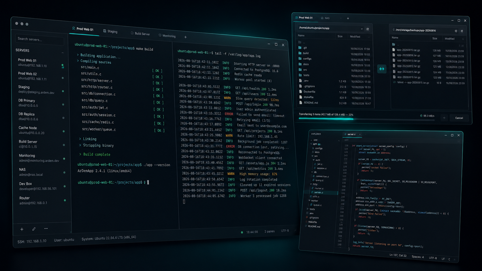Collapse the http folder in the Explorer tree
Viewport: 482px width, 271px height.
tap(311, 184)
